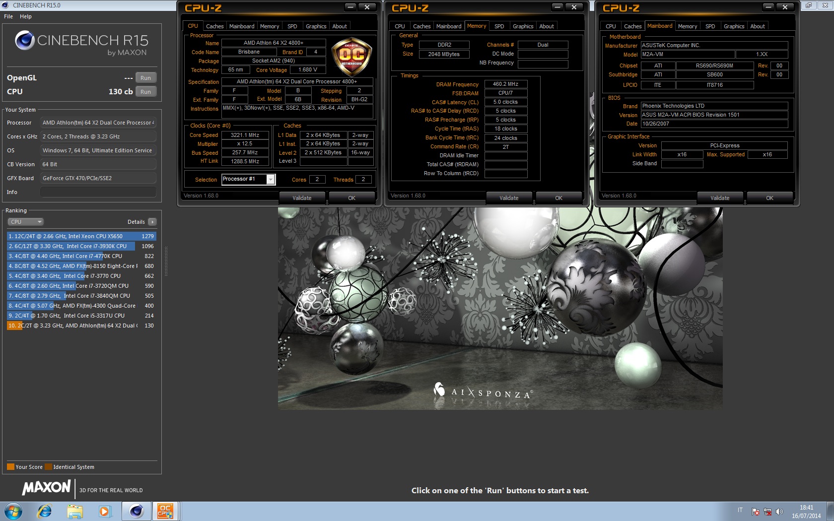Image resolution: width=834 pixels, height=521 pixels.
Task: Select AMD FX-4300 Quad-Core ranking row
Action: [x=82, y=306]
